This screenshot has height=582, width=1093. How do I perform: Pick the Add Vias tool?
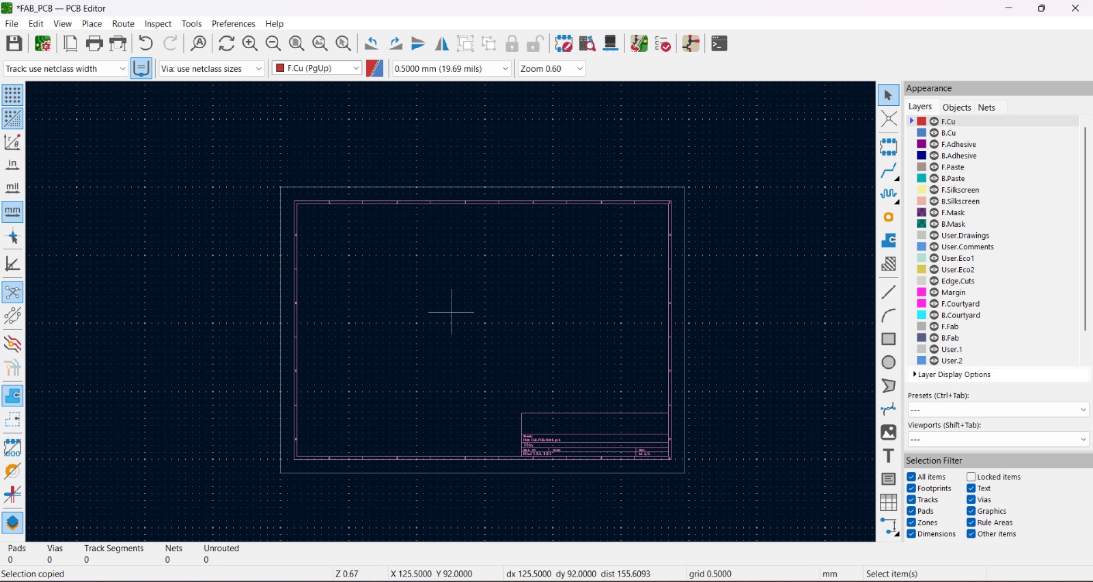pos(888,217)
